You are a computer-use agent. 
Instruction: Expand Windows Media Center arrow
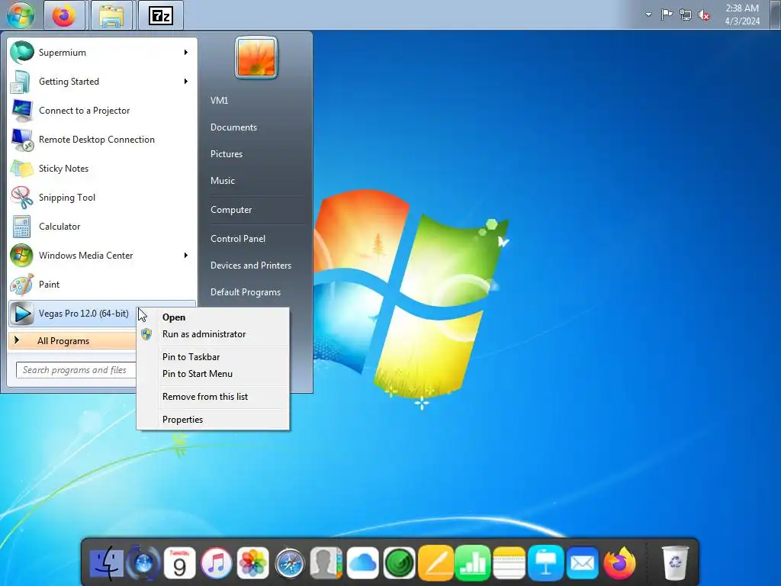point(186,255)
